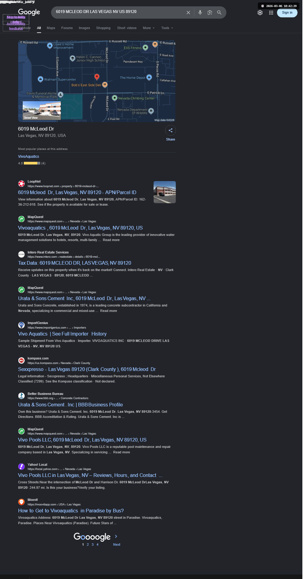306x579 pixels.
Task: Open LoopNet 6019 Mcleod Dr result
Action: [x=77, y=192]
